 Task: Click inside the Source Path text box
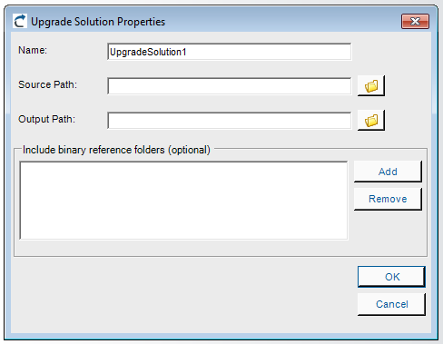point(230,86)
